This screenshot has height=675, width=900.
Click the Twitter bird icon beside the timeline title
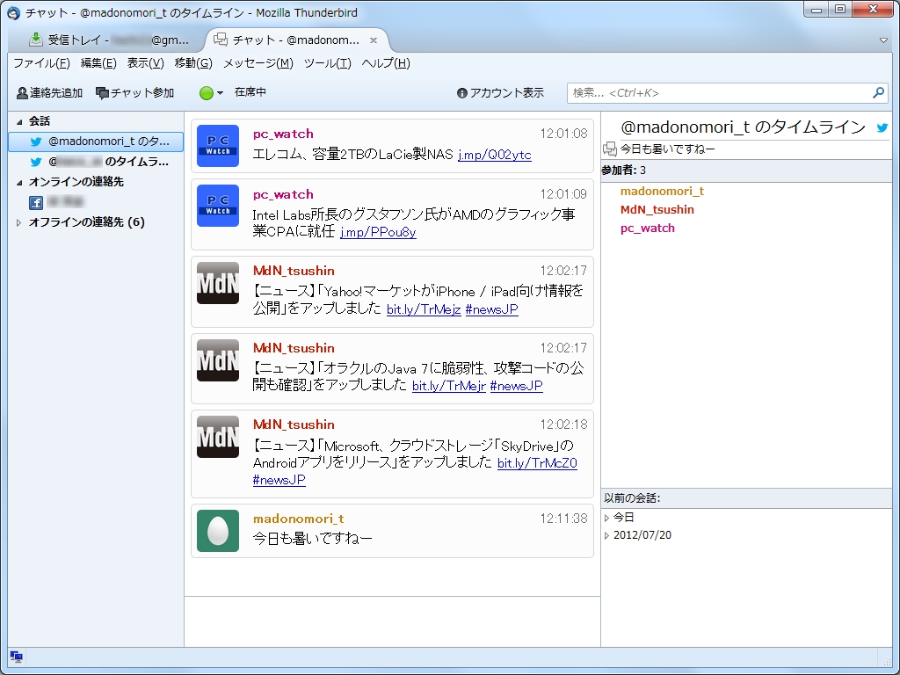882,127
